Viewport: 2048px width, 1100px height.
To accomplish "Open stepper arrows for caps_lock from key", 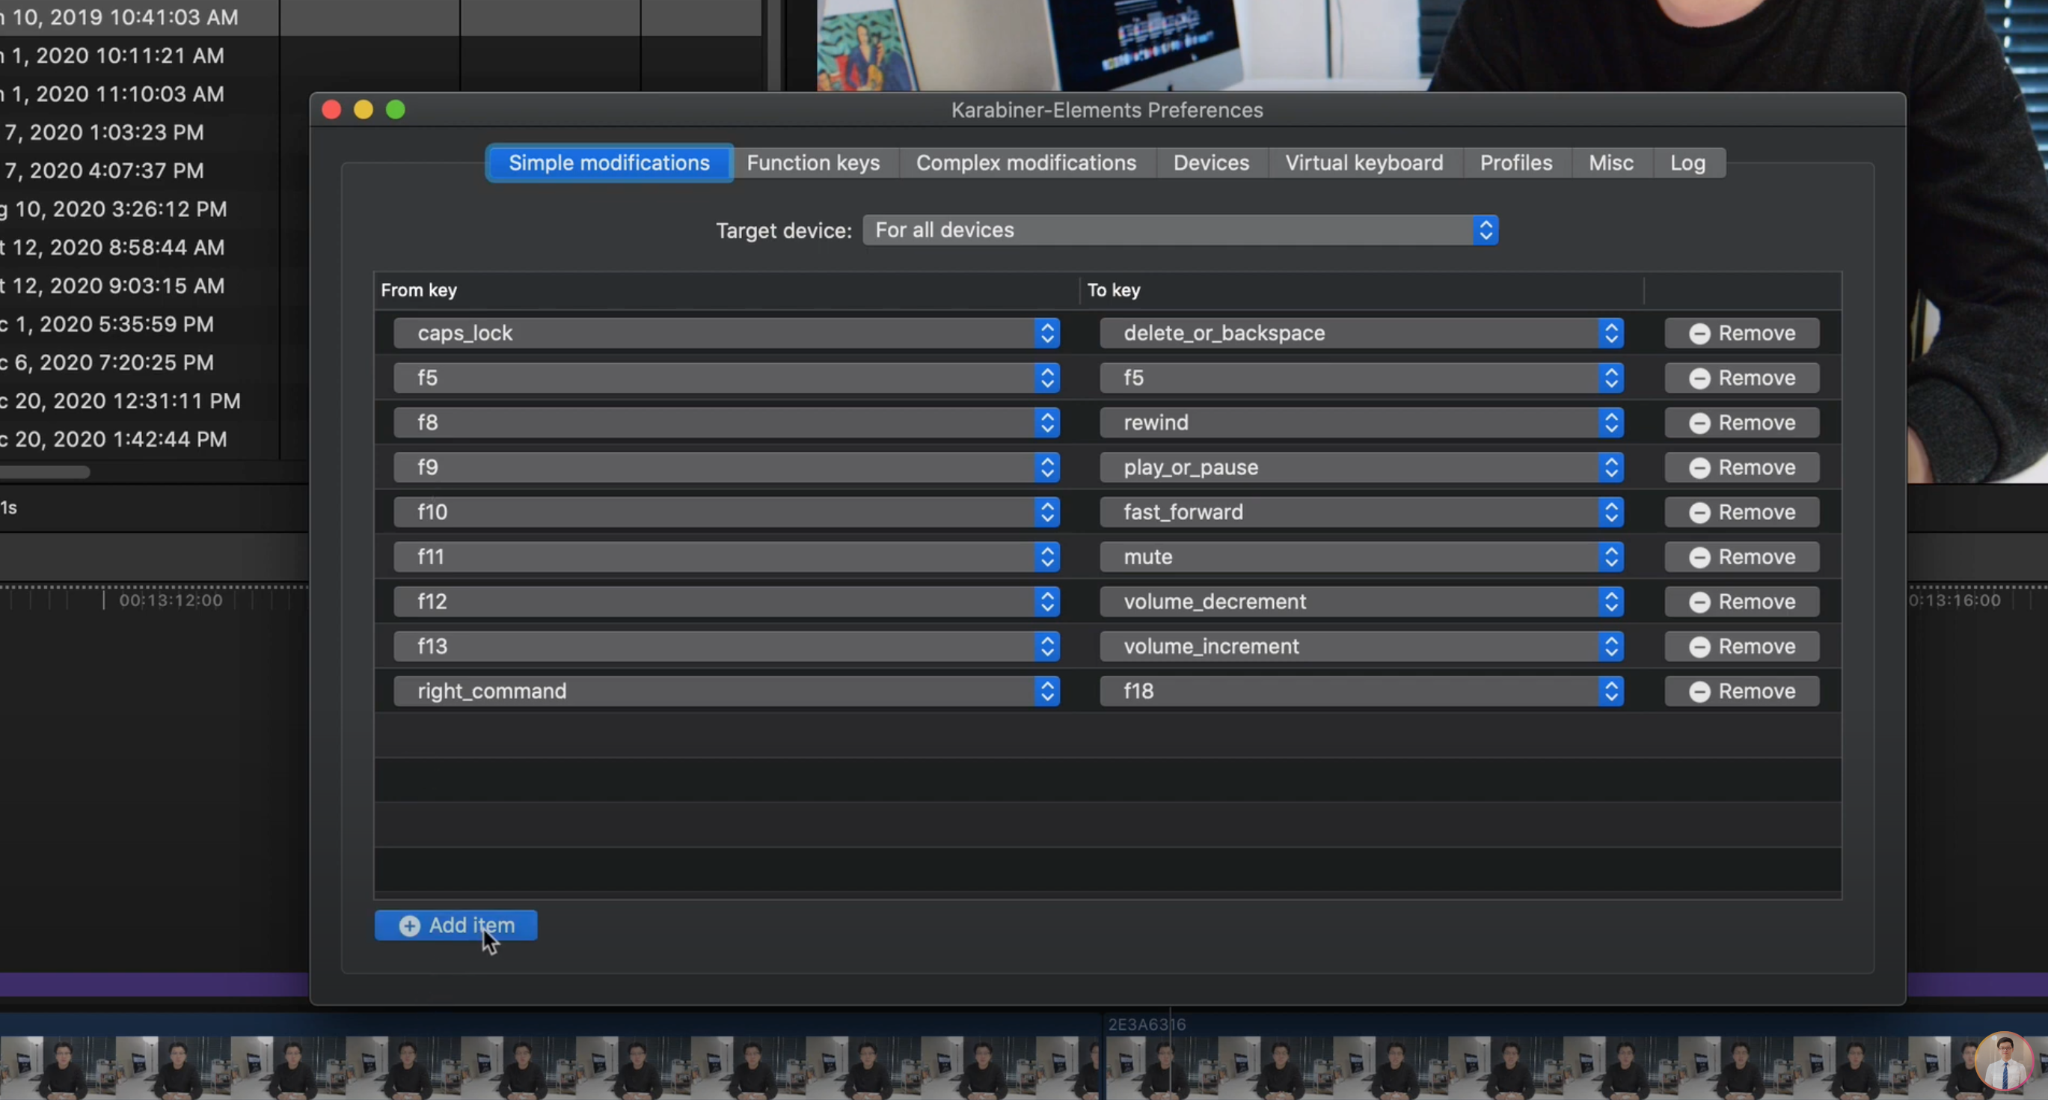I will [x=1047, y=333].
